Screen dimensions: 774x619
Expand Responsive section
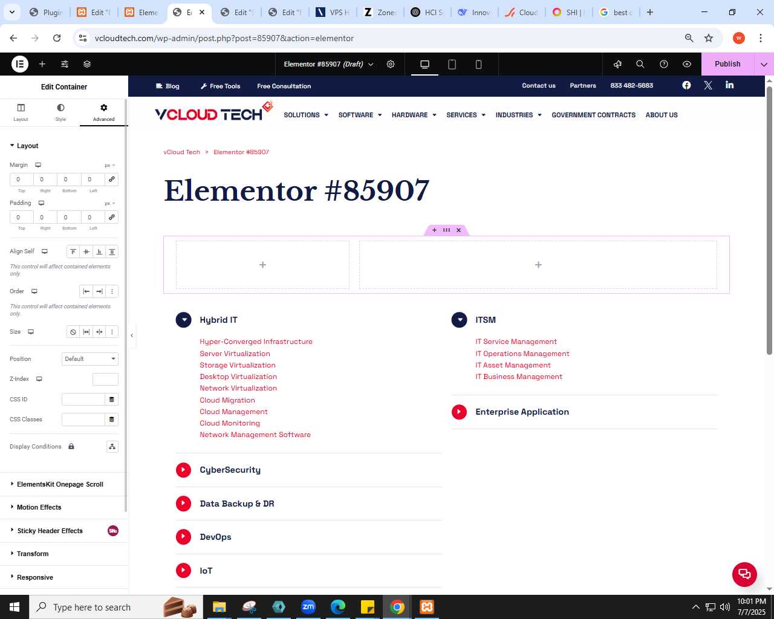point(64,577)
